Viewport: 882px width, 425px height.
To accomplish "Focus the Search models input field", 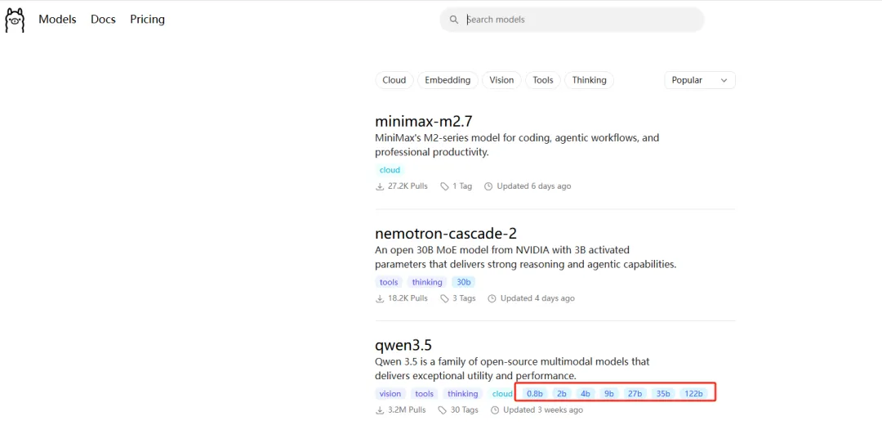I will [580, 20].
